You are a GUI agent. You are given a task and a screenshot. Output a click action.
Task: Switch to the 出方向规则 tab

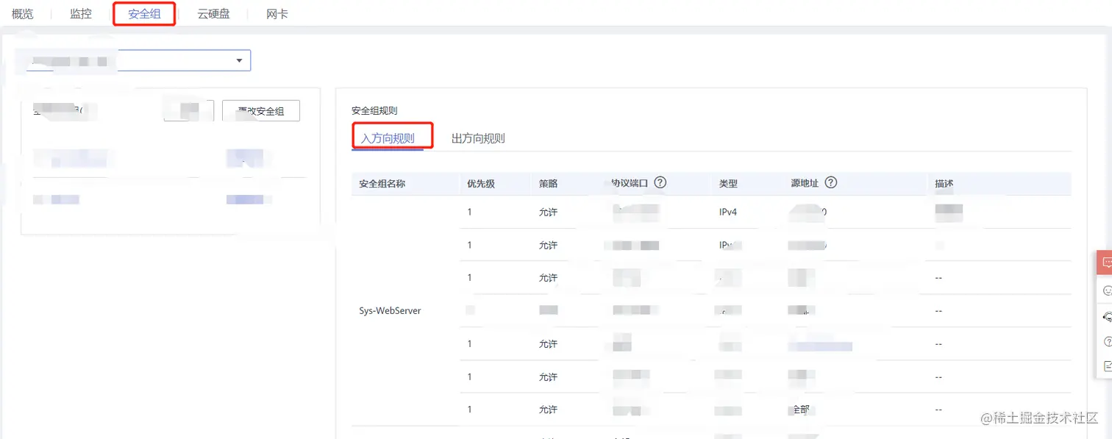point(478,138)
